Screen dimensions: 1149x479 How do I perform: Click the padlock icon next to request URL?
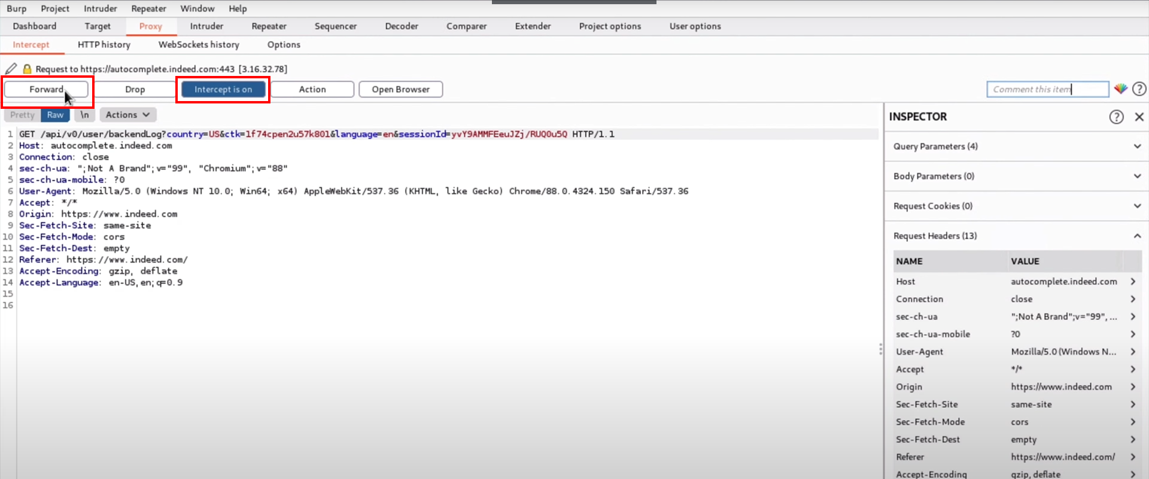(x=27, y=69)
